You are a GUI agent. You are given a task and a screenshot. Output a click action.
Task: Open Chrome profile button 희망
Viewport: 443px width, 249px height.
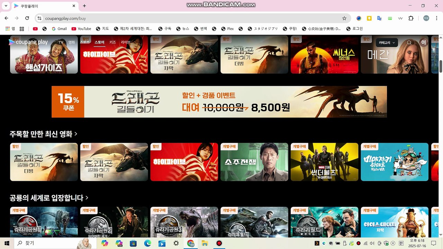[x=426, y=18]
